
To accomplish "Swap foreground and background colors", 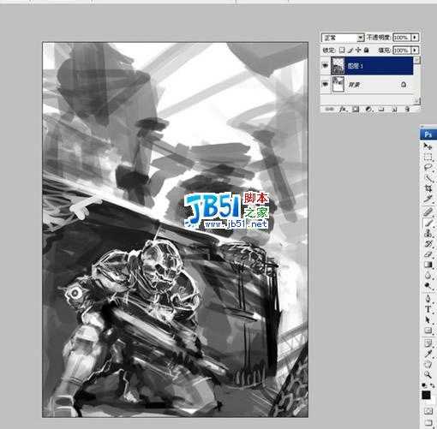I will [x=432, y=385].
